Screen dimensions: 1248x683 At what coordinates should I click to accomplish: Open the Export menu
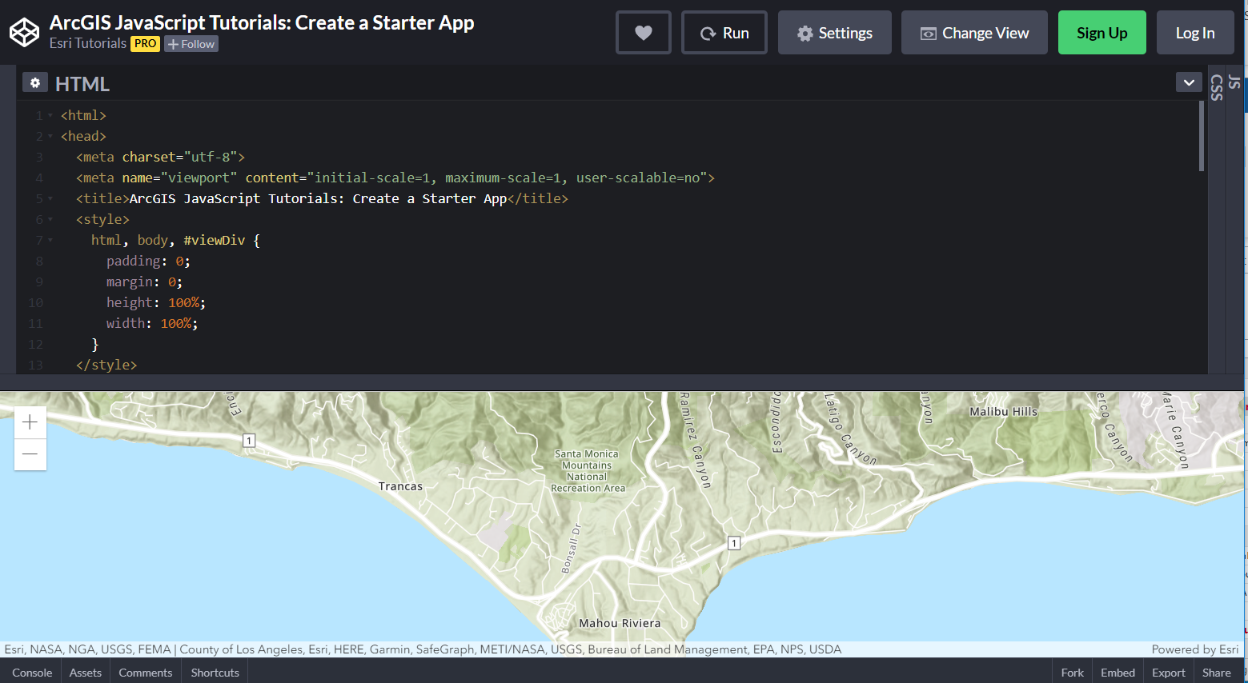pos(1169,673)
